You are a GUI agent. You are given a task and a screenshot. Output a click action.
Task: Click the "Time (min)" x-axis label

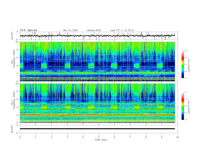point(101,140)
